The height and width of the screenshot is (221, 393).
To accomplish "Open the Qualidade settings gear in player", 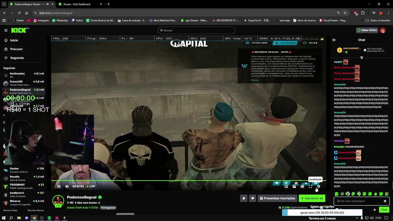I will click(318, 186).
